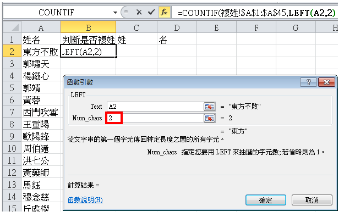Confirm formula with the checkmark icon
The image size is (344, 217).
click(x=151, y=12)
